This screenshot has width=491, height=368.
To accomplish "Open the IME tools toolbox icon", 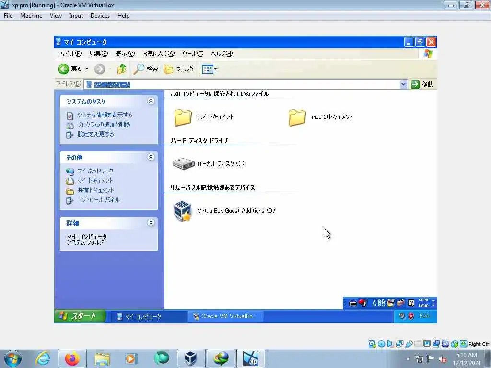I will point(400,303).
